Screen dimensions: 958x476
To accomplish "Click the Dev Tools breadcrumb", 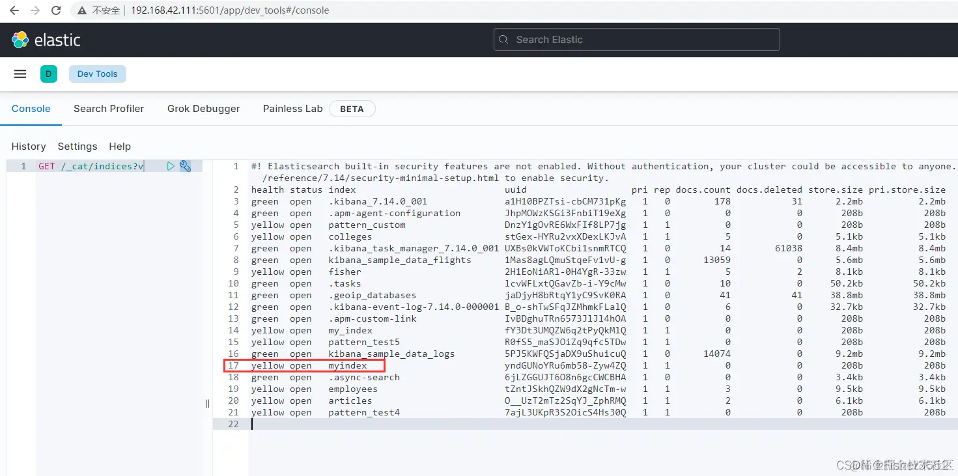I will click(98, 74).
